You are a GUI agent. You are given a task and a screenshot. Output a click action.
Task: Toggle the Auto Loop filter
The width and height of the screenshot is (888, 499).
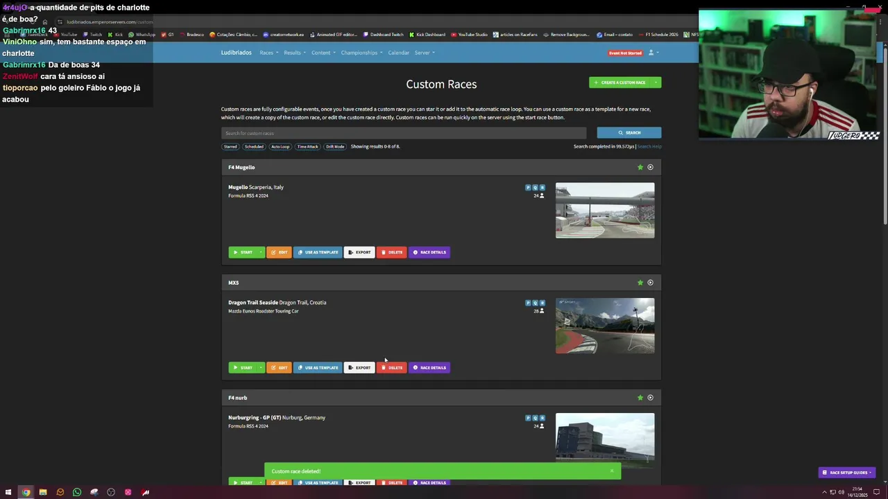click(280, 146)
